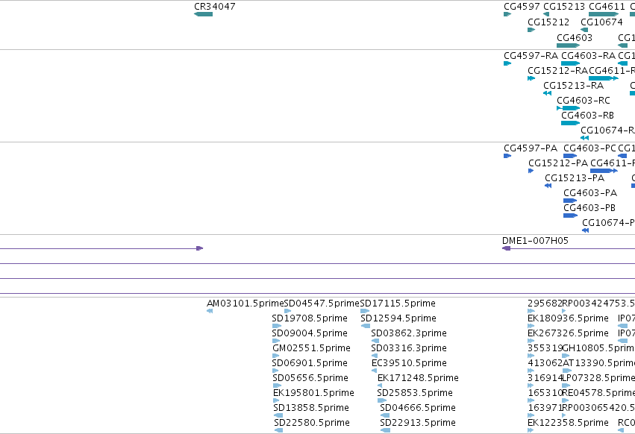Select the CG4603-RC transcript feature
635x434 pixels.
click(x=568, y=108)
